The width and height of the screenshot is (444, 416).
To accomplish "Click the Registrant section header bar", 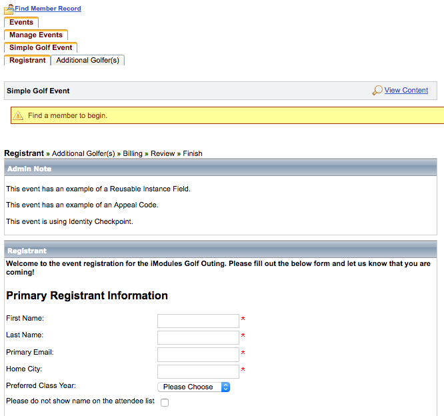I will (220, 251).
